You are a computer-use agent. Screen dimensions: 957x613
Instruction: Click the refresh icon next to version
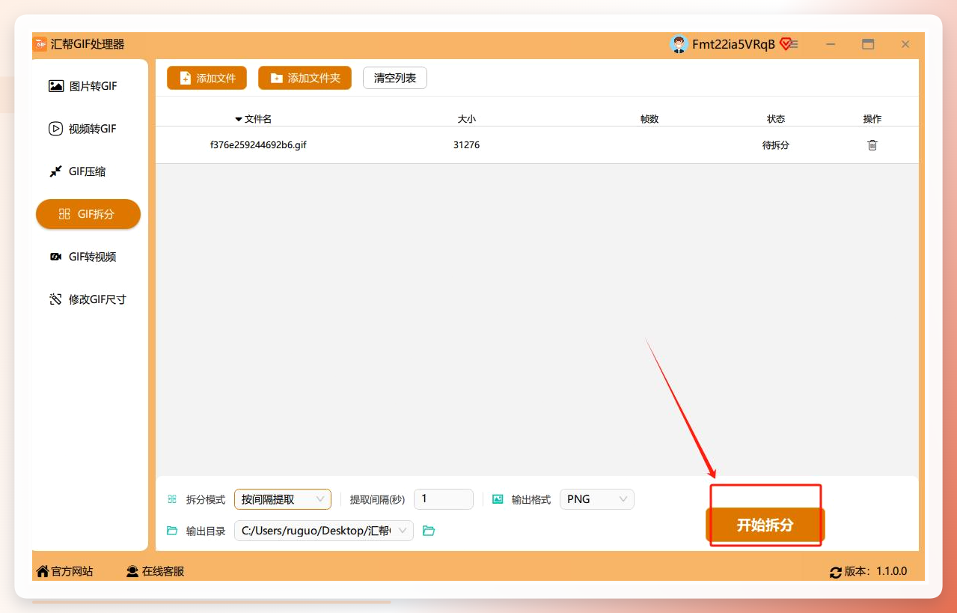click(836, 572)
